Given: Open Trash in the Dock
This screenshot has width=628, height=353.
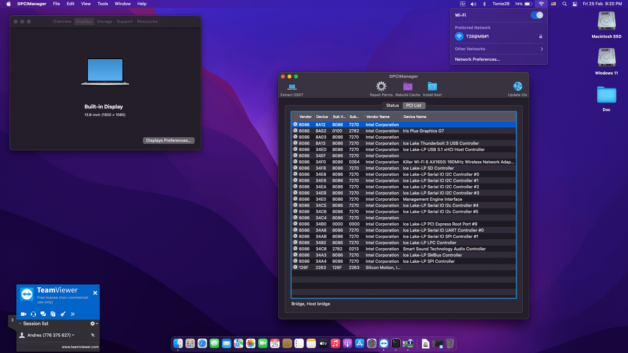Looking at the screenshot, I should (x=450, y=344).
